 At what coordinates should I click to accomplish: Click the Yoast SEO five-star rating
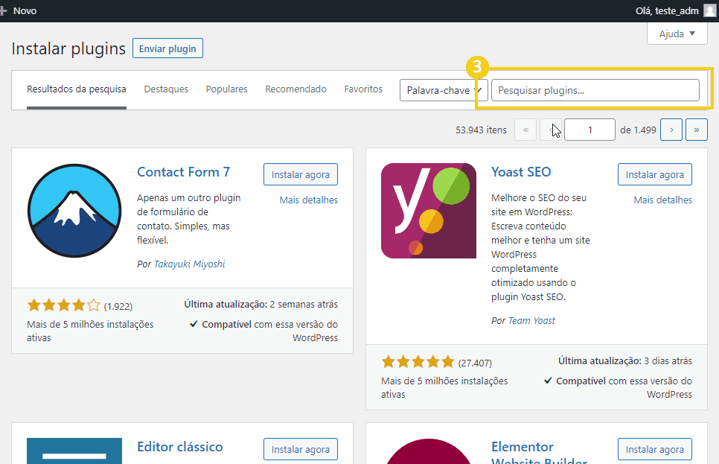(418, 362)
